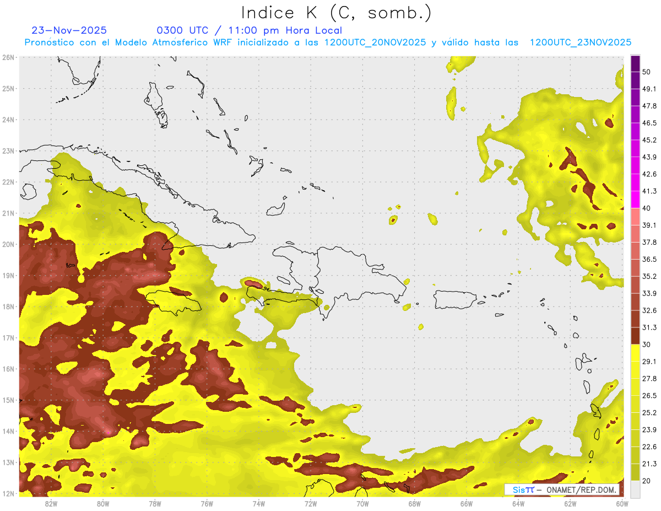Image resolution: width=661 pixels, height=511 pixels.
Task: Click the 12N latitude label
Action: (9, 493)
